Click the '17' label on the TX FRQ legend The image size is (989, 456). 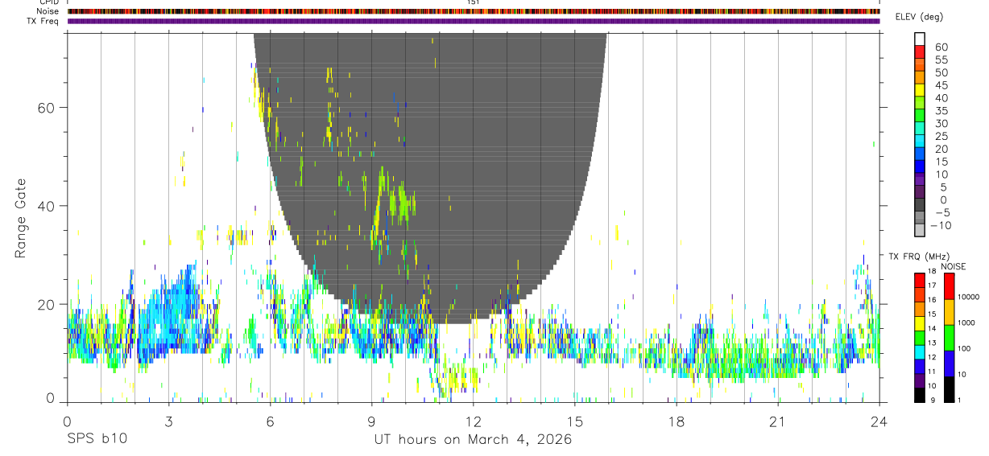(931, 286)
